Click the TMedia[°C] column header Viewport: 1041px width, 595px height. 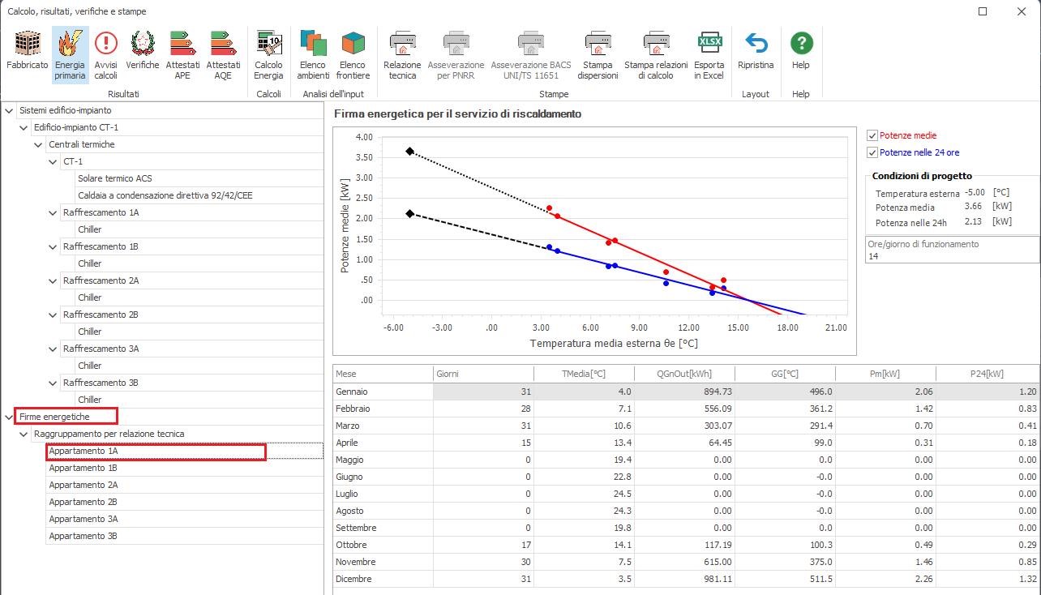(583, 374)
